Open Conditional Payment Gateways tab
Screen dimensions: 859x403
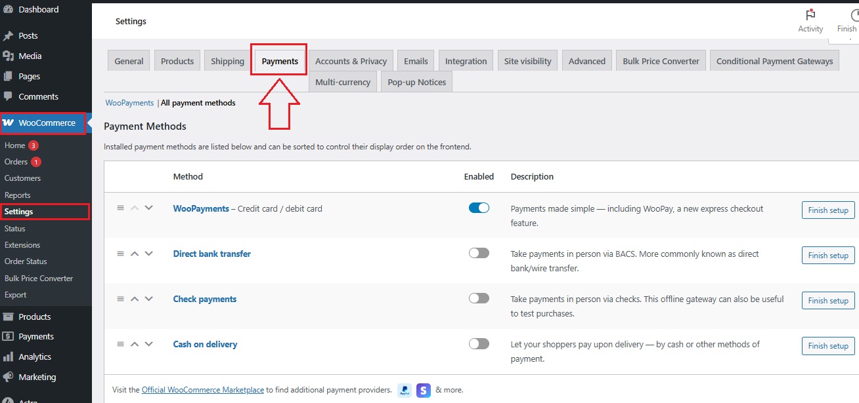tap(774, 61)
